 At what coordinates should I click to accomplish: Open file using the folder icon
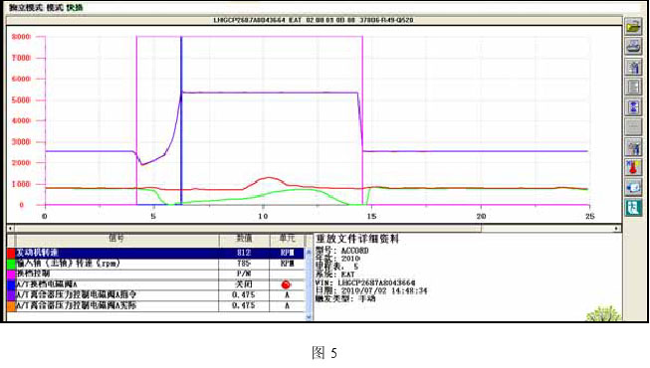click(x=633, y=28)
